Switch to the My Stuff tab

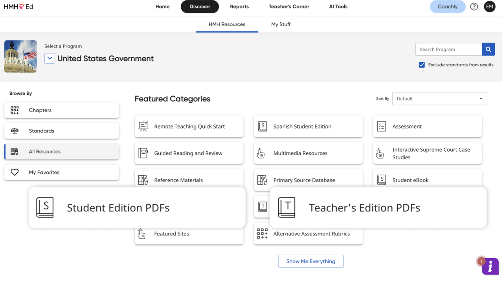(281, 24)
